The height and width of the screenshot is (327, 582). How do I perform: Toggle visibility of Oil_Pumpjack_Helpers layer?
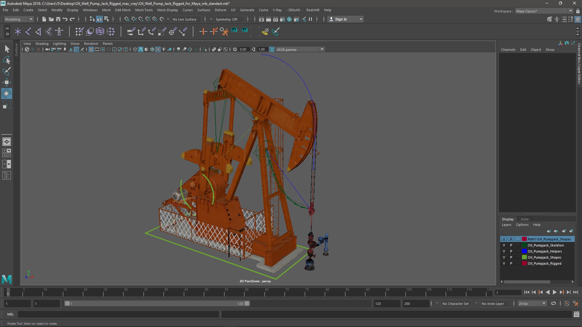[504, 251]
